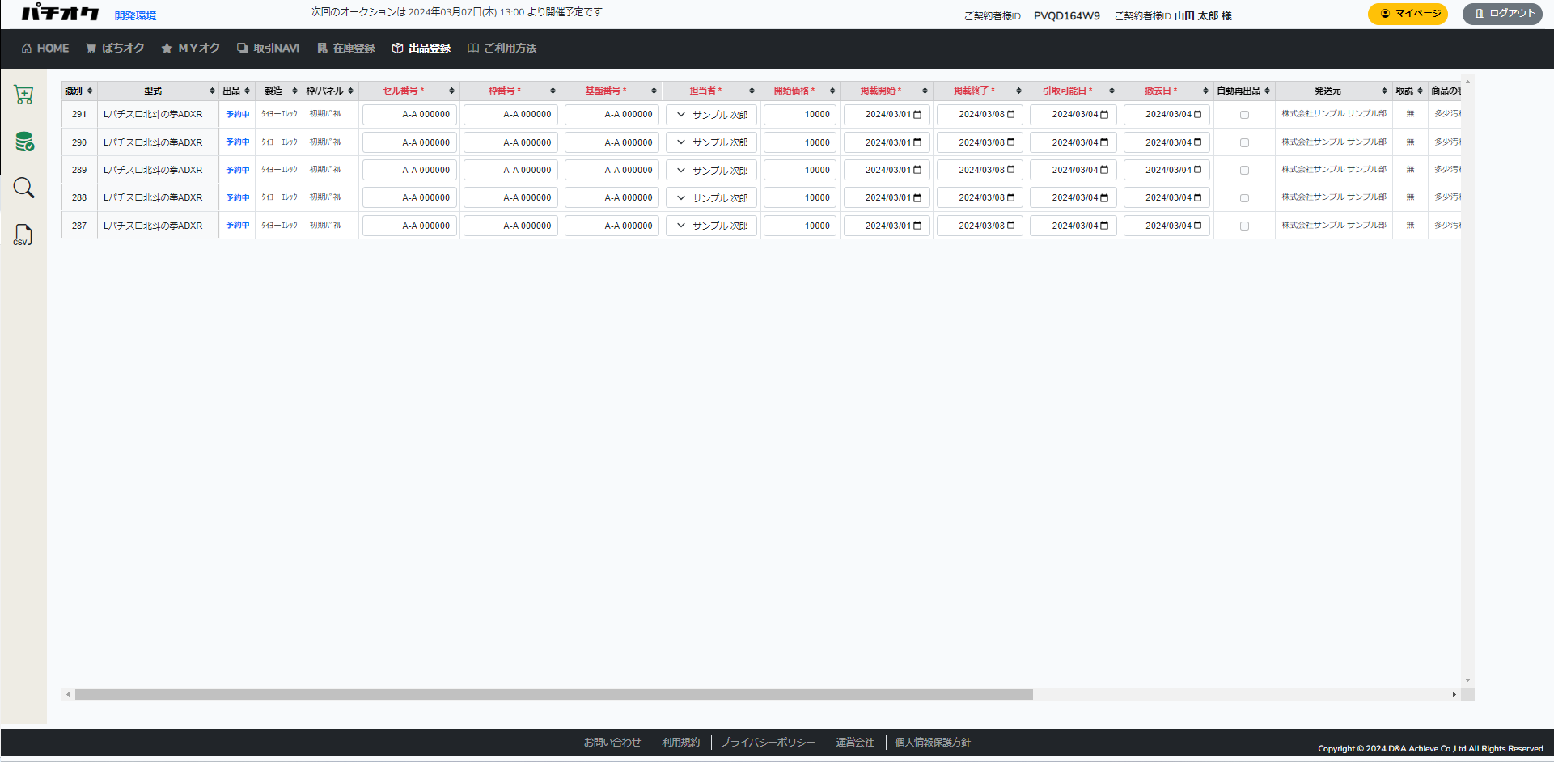Click left arrow of horizontal scrollbar

coord(68,694)
